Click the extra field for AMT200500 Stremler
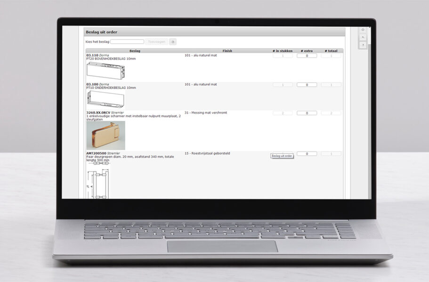 [307, 154]
